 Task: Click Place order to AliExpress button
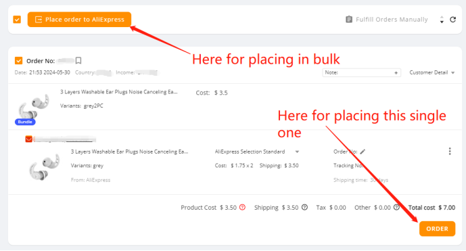tap(79, 20)
